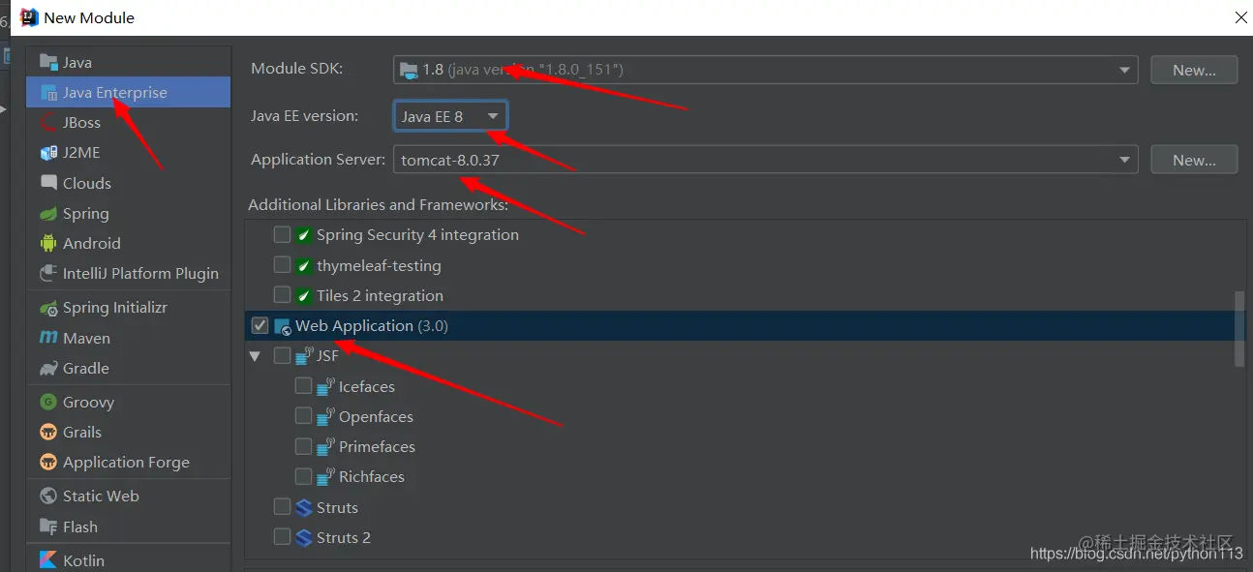Click the Java folder icon in sidebar

click(x=48, y=62)
